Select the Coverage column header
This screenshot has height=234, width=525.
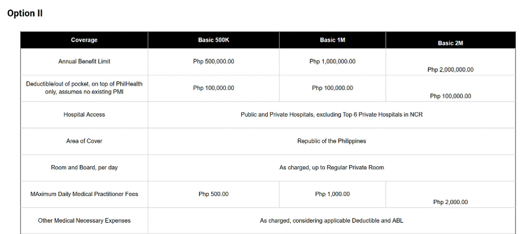(84, 40)
